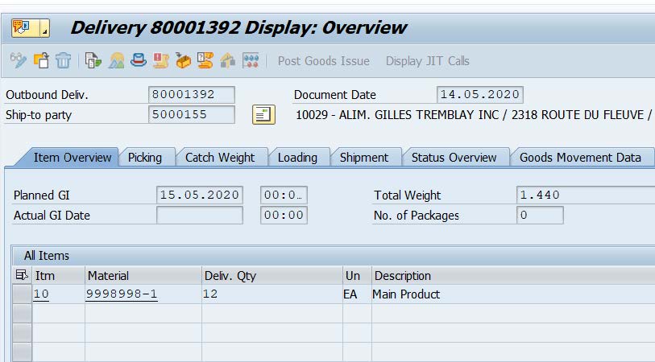Click the Display JIT Calls button
655x362 pixels.
[x=427, y=61]
